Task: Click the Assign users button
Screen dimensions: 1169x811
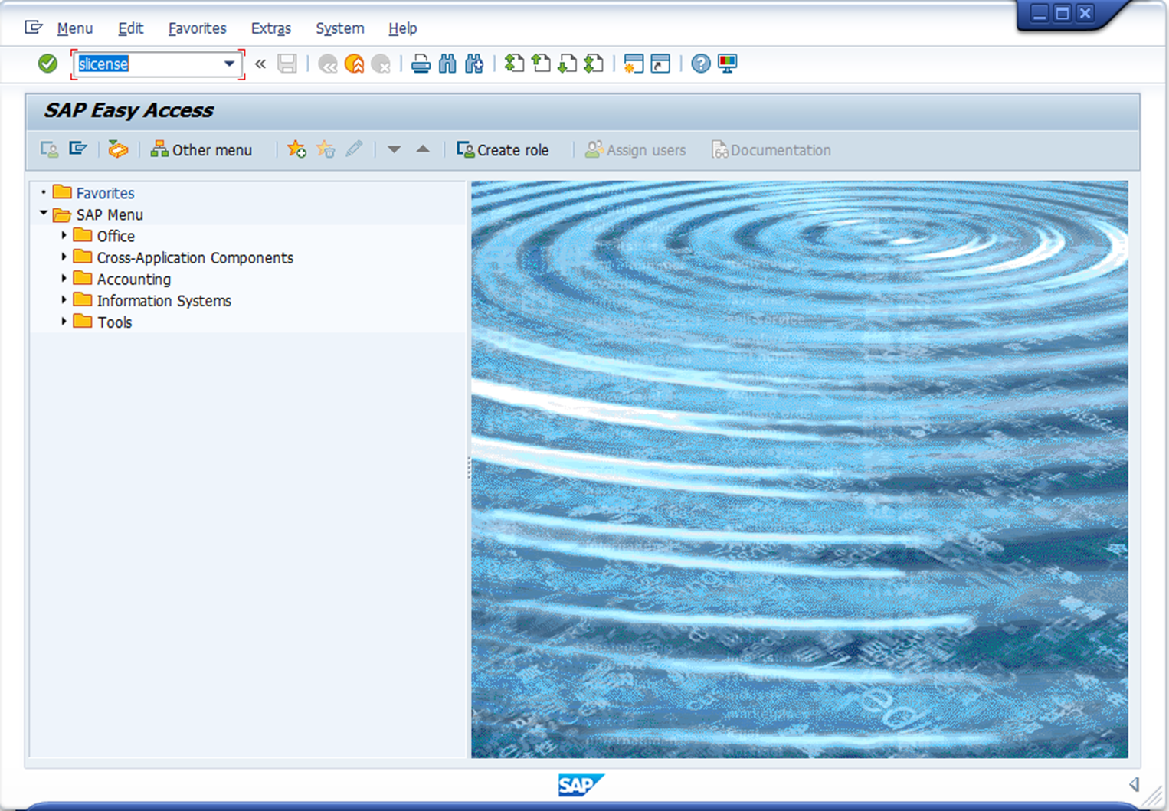Action: coord(635,150)
